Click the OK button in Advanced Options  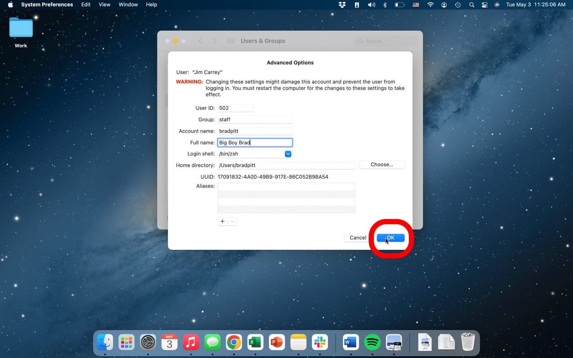[x=390, y=238]
